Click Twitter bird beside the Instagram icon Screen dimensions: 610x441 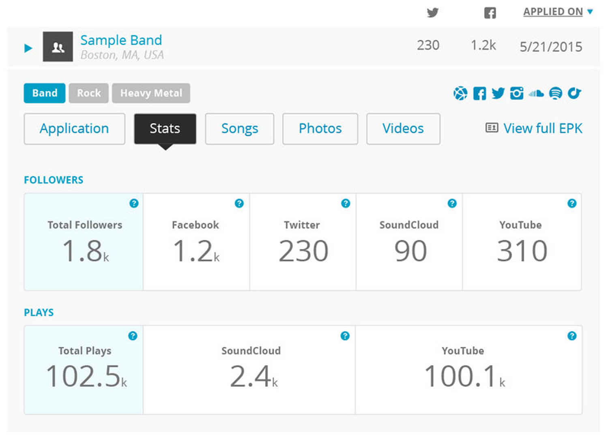(498, 94)
